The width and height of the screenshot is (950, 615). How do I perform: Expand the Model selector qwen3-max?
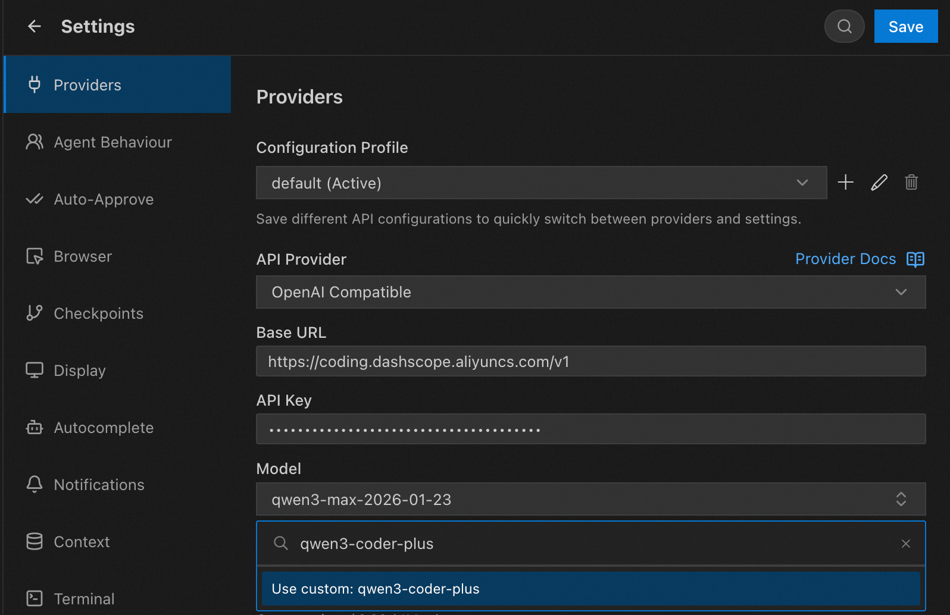590,499
